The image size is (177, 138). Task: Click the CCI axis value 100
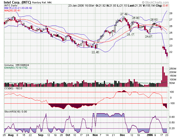172,92
